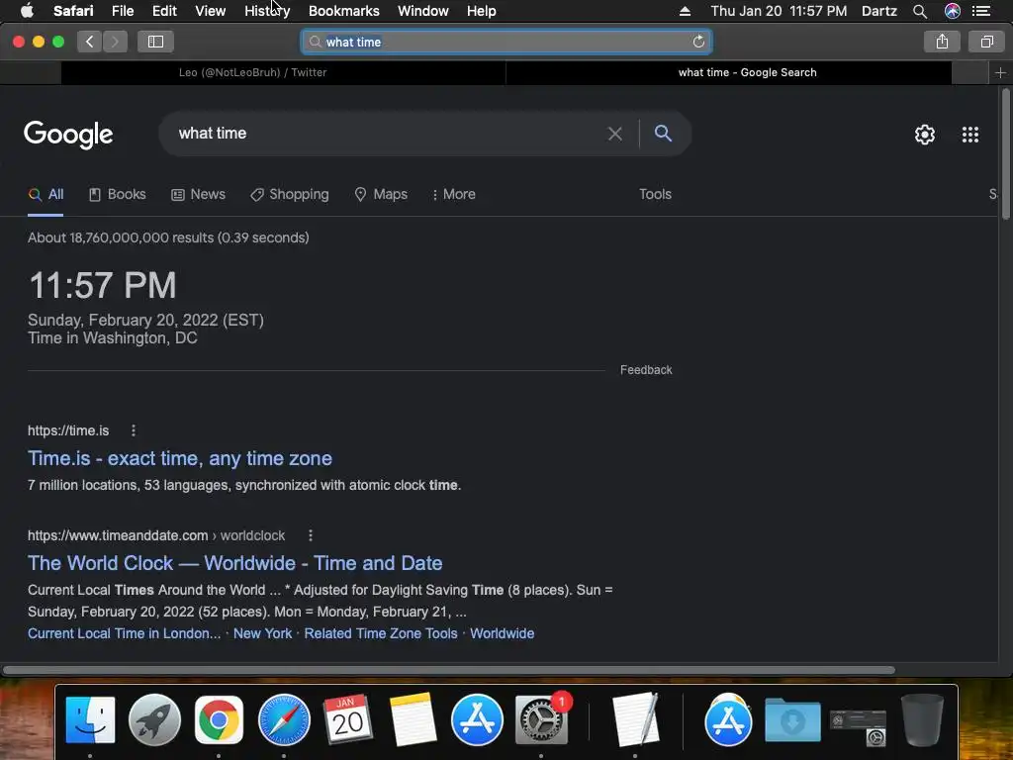Open the Trash in the Dock
Screen dimensions: 1013x760
(x=922, y=719)
